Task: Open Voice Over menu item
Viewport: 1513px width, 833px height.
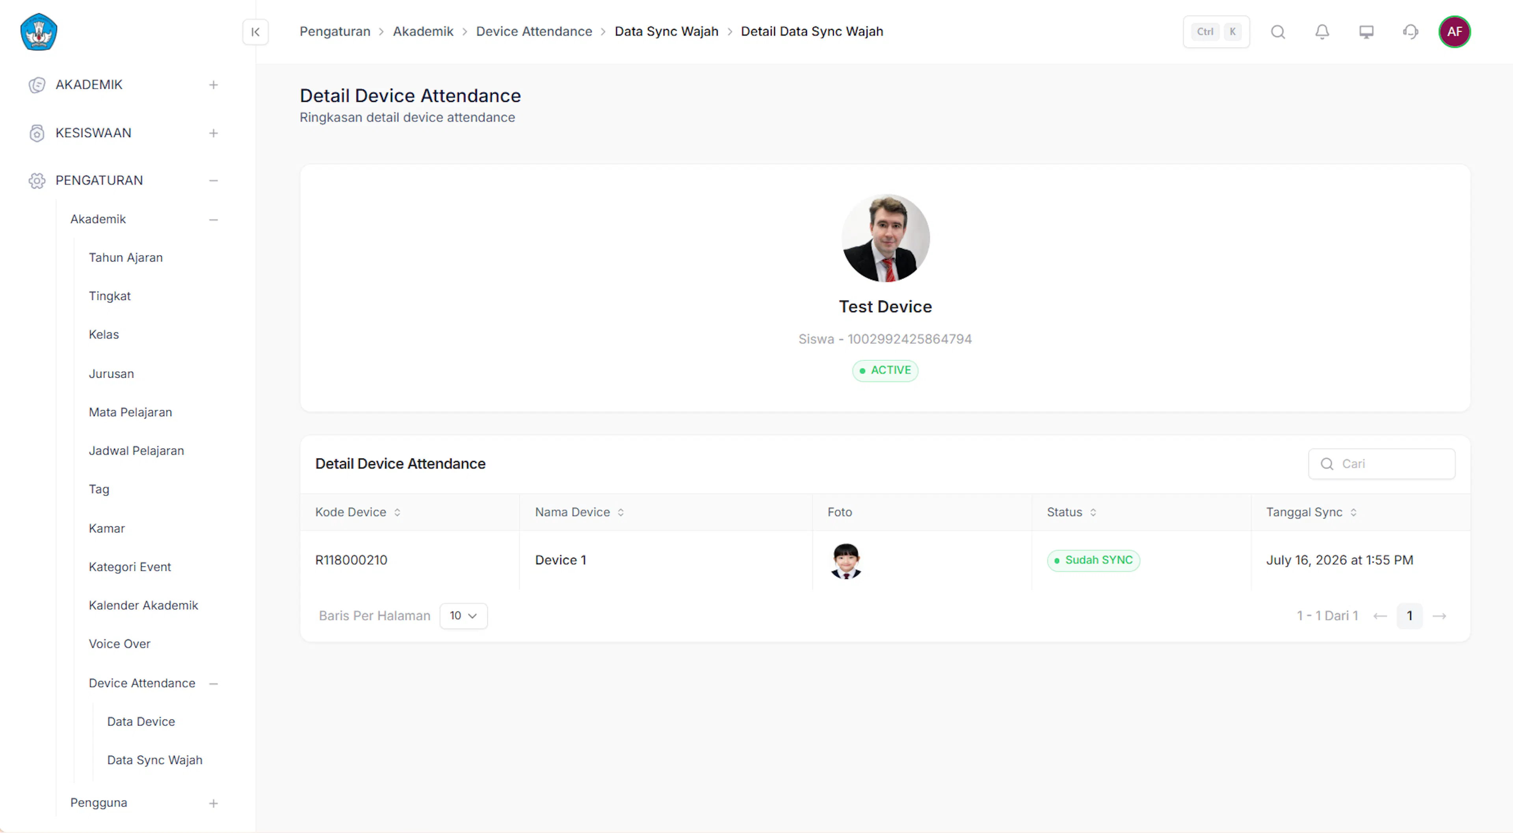Action: click(x=120, y=644)
